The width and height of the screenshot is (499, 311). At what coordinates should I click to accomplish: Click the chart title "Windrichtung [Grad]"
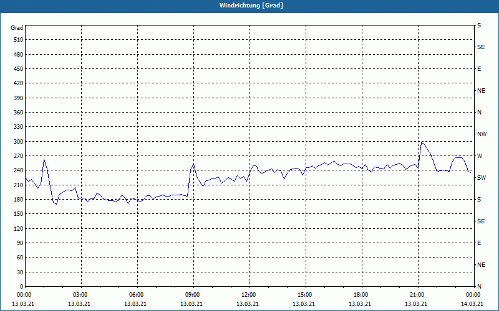click(251, 6)
